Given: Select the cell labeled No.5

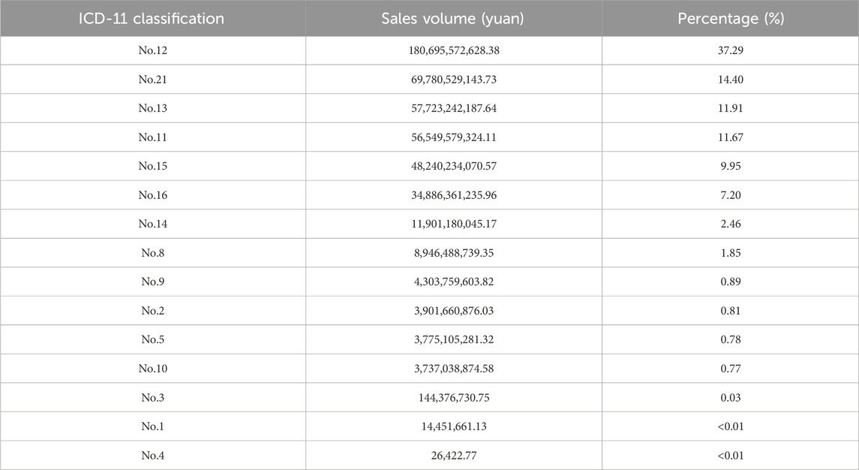Looking at the screenshot, I should pos(153,339).
